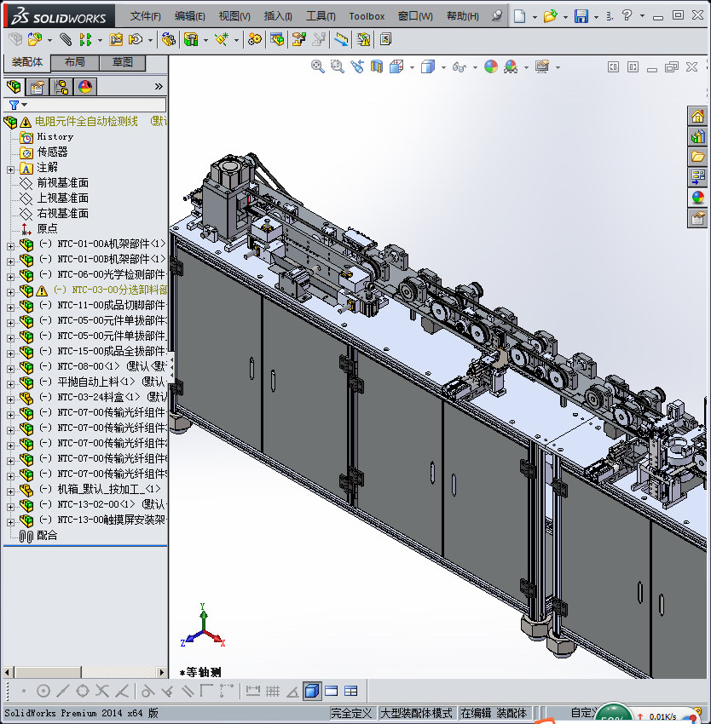Open the ConfigurationManager tab icon

pos(61,86)
